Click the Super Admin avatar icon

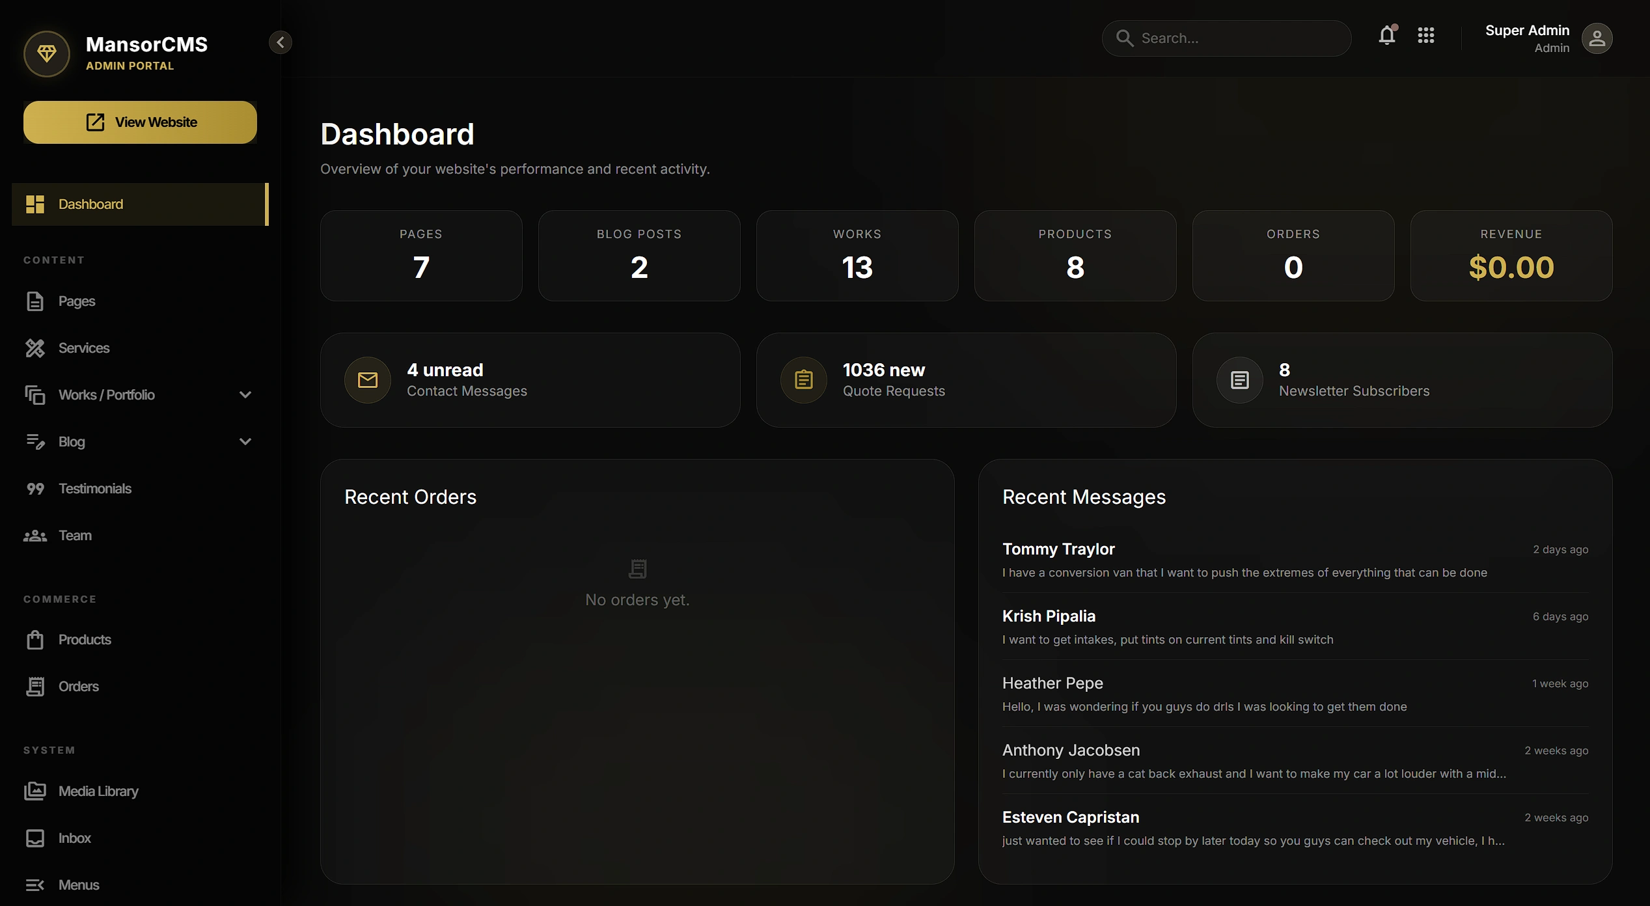tap(1597, 39)
